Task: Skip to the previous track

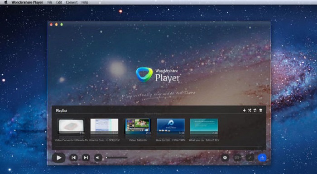Action: 73,158
